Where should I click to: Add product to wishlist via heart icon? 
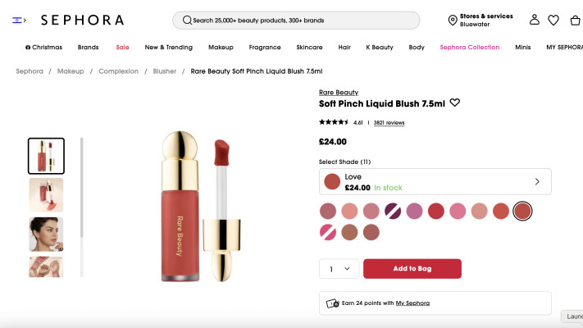click(x=455, y=103)
